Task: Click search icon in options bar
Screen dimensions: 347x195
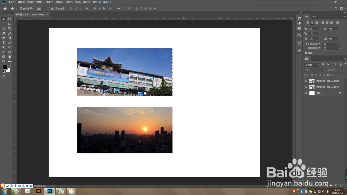Action: (336, 8)
